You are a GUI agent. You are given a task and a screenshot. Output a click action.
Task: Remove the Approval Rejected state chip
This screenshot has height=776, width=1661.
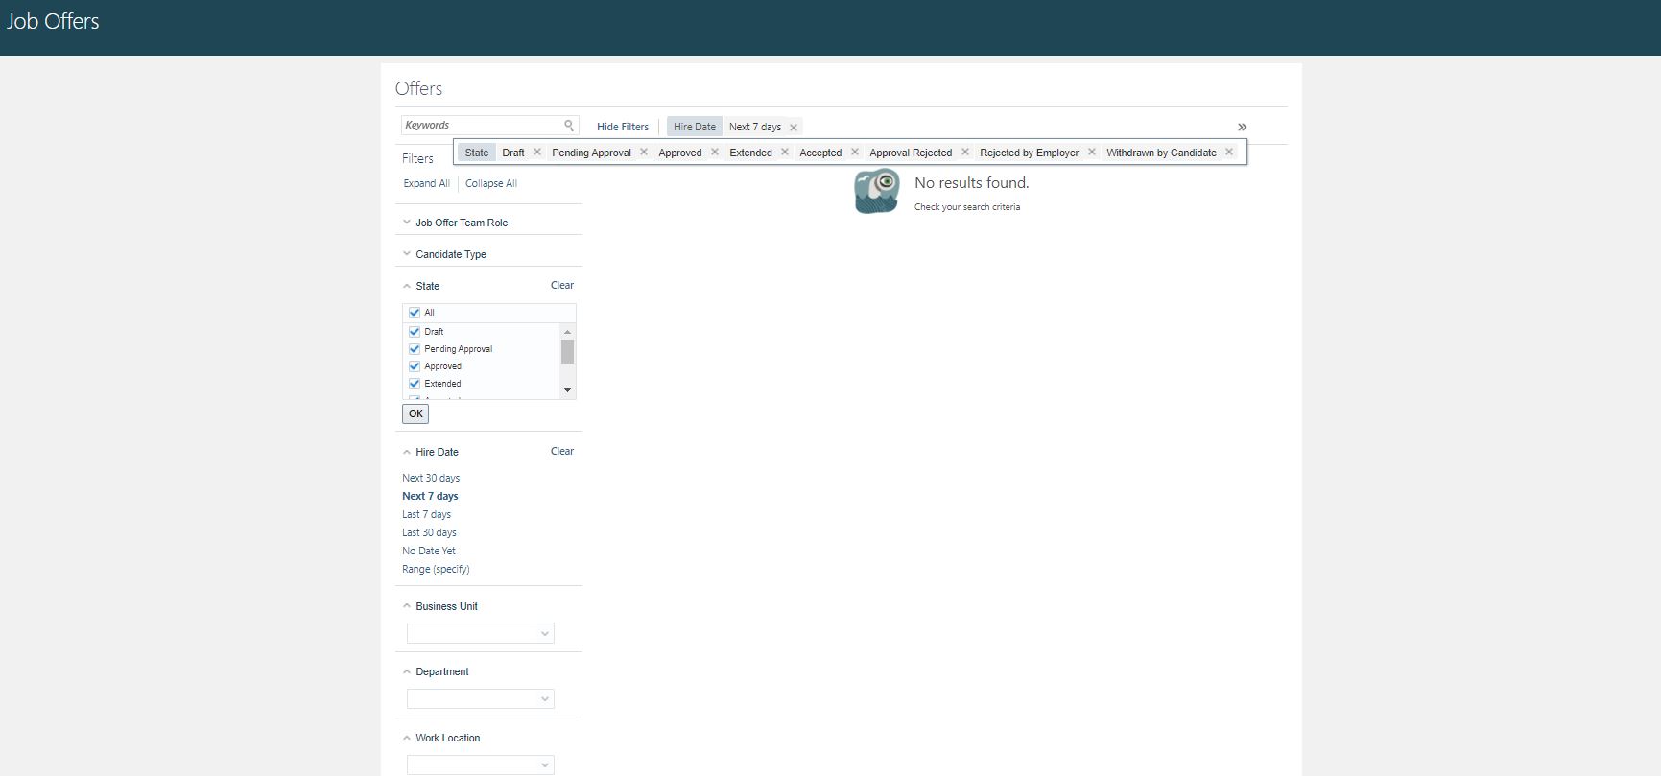point(965,152)
